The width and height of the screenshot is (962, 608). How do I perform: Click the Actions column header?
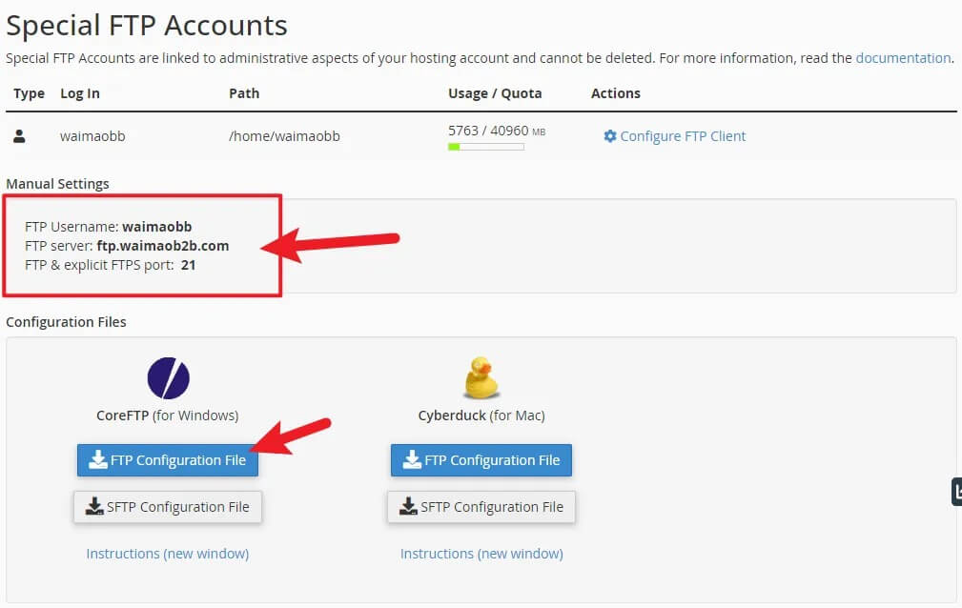click(615, 93)
